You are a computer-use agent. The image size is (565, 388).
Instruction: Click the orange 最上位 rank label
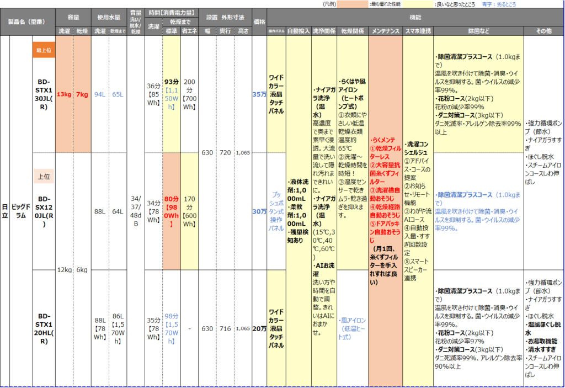(x=44, y=50)
